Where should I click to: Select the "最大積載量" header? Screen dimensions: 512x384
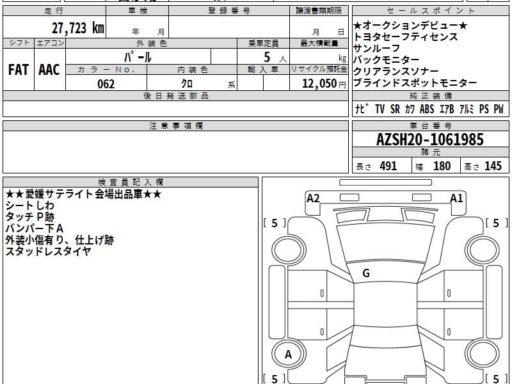click(x=319, y=44)
